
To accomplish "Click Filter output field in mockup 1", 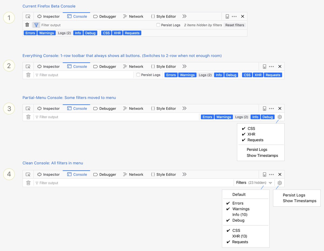I will pos(97,25).
